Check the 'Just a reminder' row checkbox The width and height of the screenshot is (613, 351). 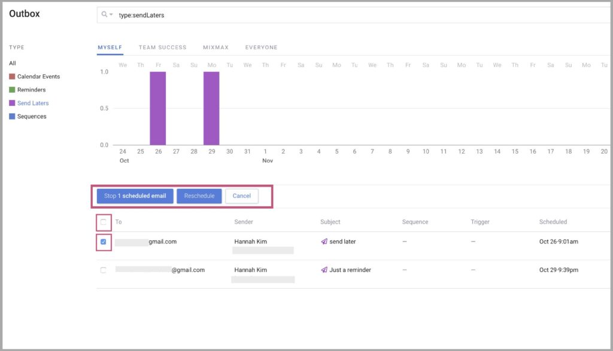pos(103,270)
